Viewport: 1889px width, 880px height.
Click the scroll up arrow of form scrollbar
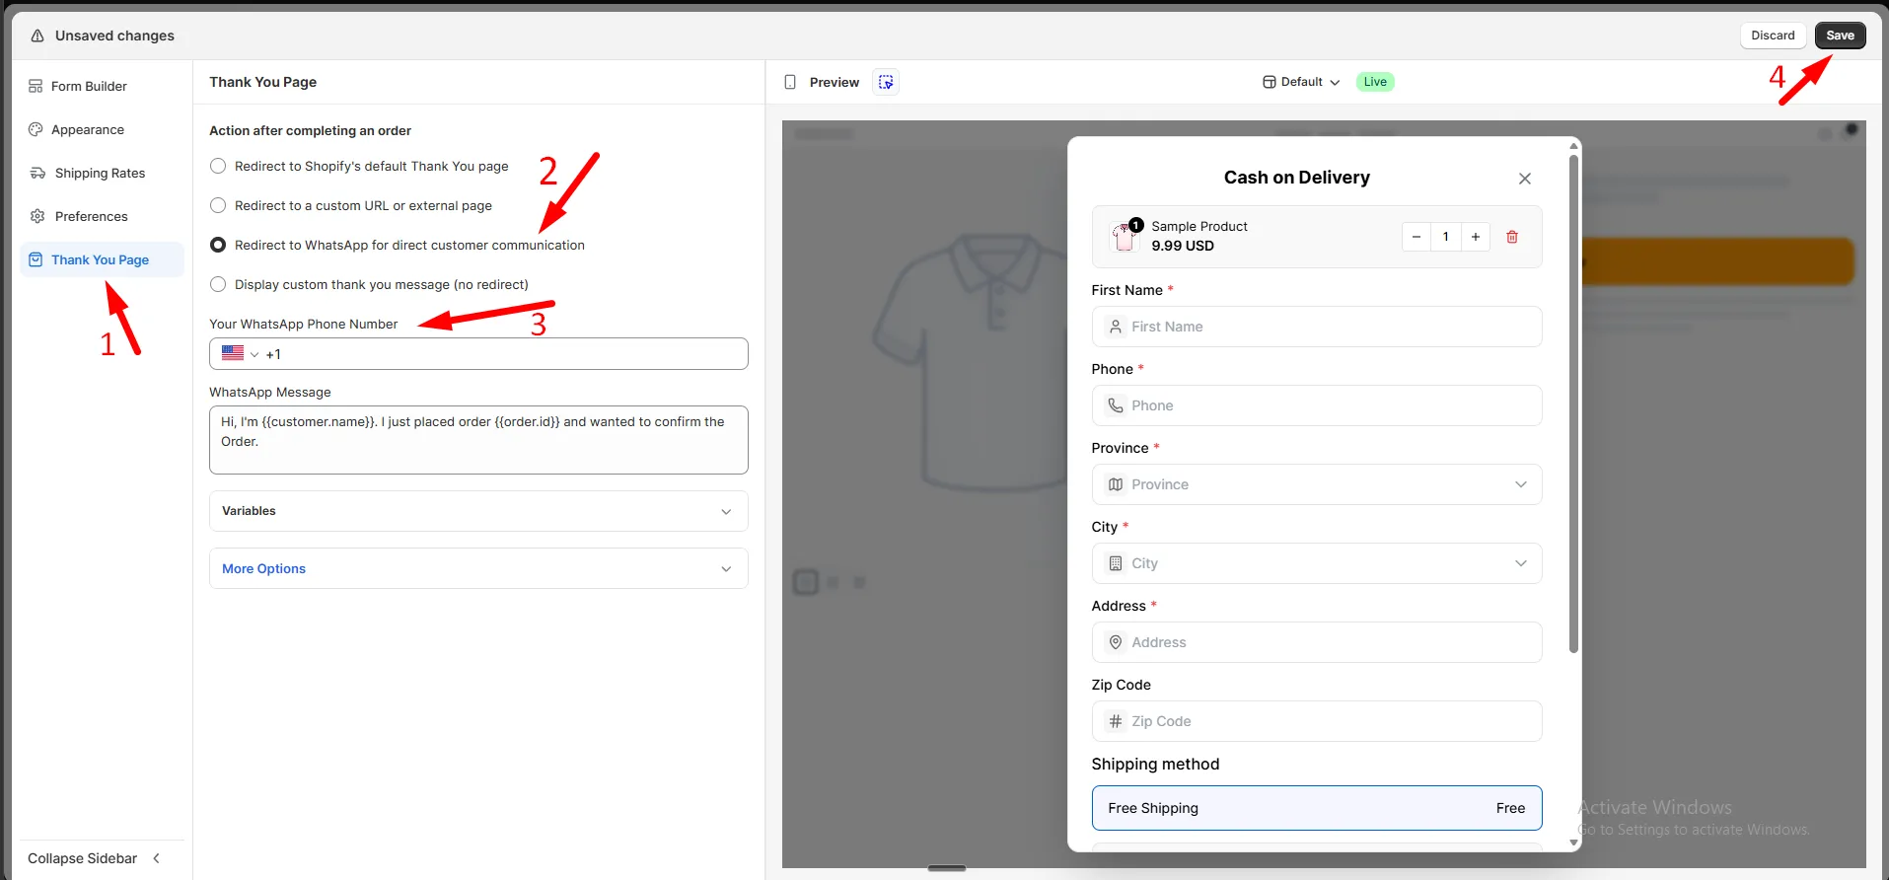coord(1573,146)
